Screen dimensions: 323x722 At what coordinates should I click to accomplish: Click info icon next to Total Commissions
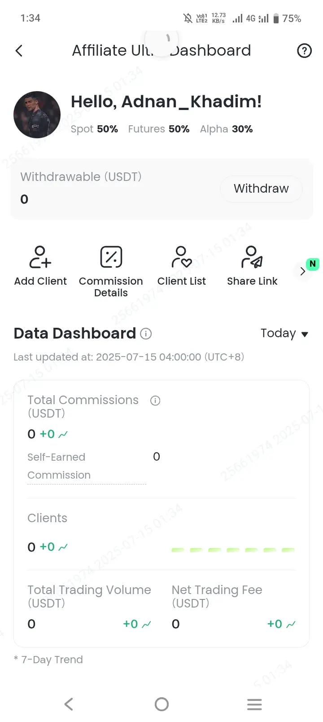(x=155, y=401)
